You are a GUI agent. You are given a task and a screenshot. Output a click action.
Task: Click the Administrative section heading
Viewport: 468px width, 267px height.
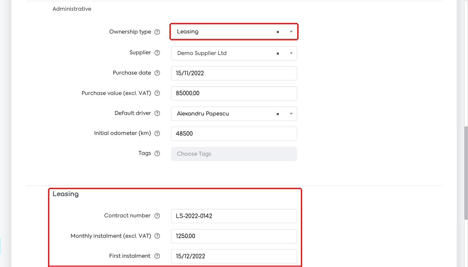(x=72, y=9)
